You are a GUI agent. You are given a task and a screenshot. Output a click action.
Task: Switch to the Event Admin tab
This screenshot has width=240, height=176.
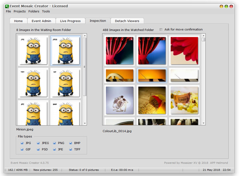point(41,21)
